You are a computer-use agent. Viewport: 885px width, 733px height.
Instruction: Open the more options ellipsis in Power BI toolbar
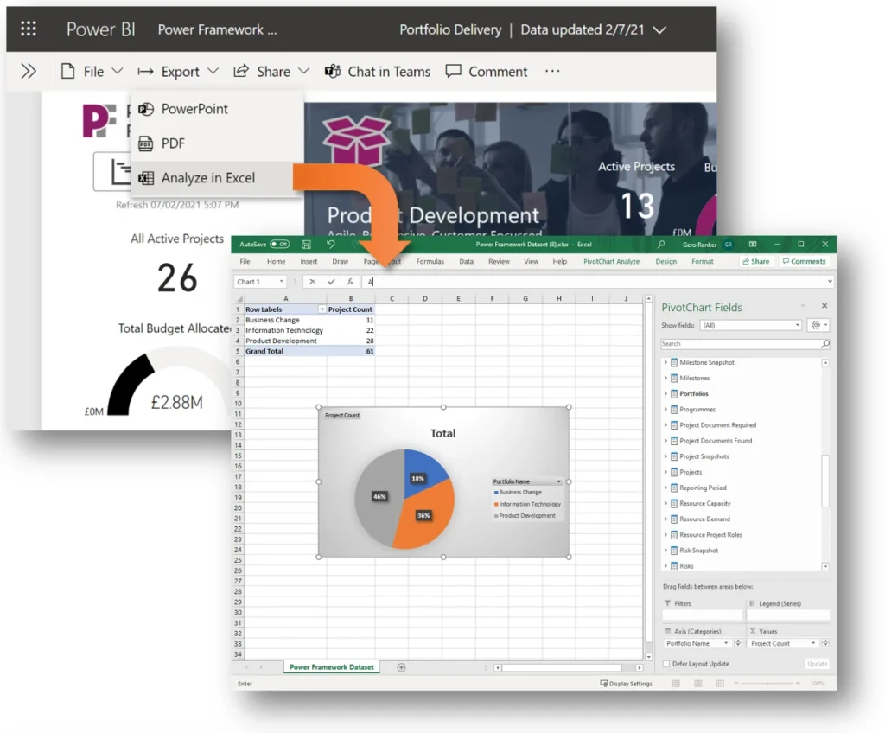pos(552,72)
